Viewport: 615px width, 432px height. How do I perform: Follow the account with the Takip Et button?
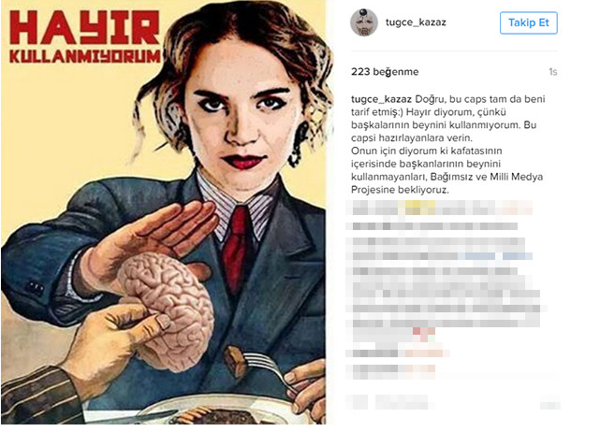[528, 22]
